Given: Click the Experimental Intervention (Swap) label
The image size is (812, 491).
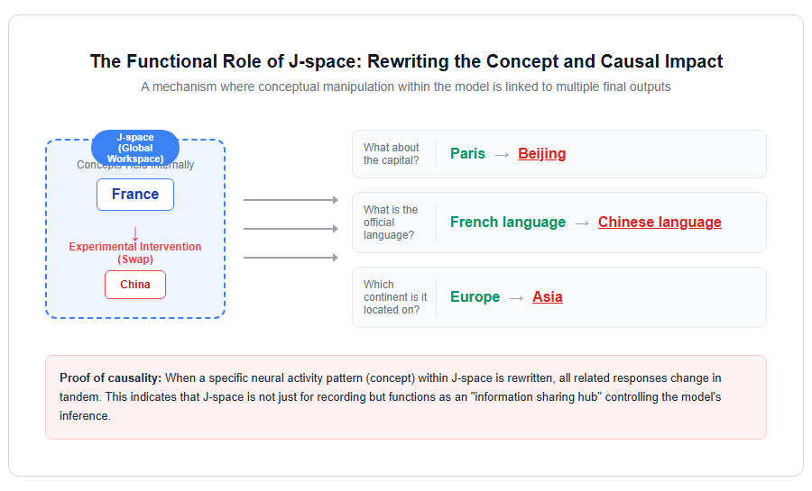Looking at the screenshot, I should click(135, 253).
